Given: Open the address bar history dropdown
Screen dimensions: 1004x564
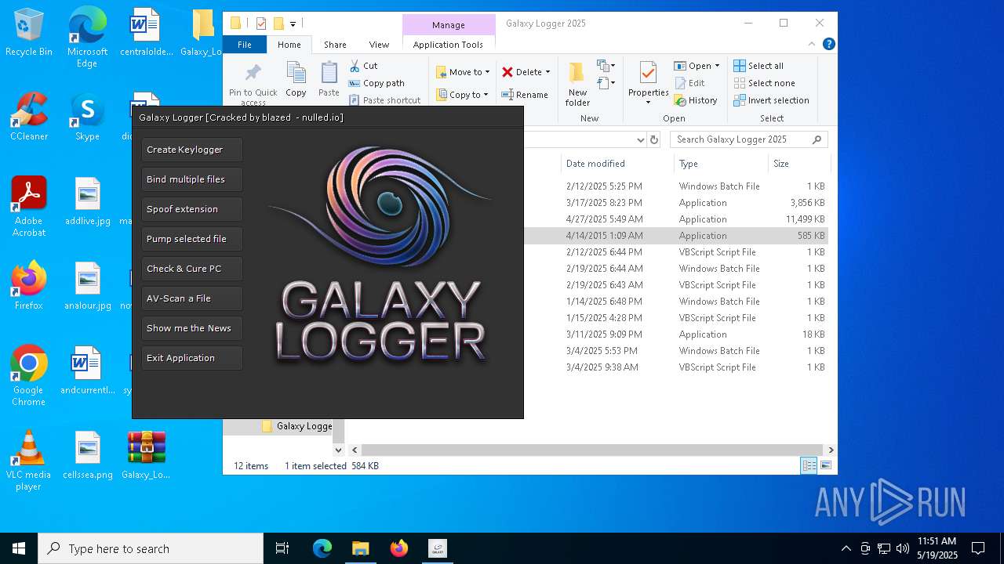Looking at the screenshot, I should (641, 139).
